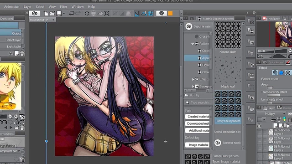Open Clip Studio support help icon
The image size is (292, 164).
click(162, 13)
